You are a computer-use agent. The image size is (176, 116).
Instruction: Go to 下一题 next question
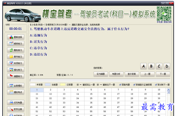click(x=163, y=74)
